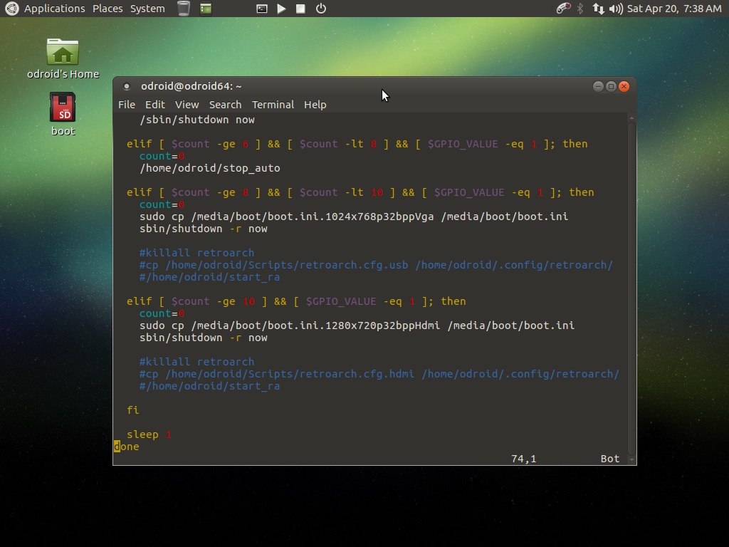Open the trash icon in top panel
Screen dimensions: 729x547
pyautogui.click(x=184, y=9)
